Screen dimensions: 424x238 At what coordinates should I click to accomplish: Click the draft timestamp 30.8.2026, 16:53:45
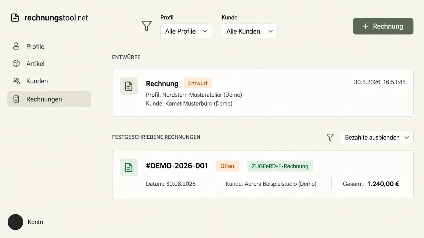click(380, 82)
